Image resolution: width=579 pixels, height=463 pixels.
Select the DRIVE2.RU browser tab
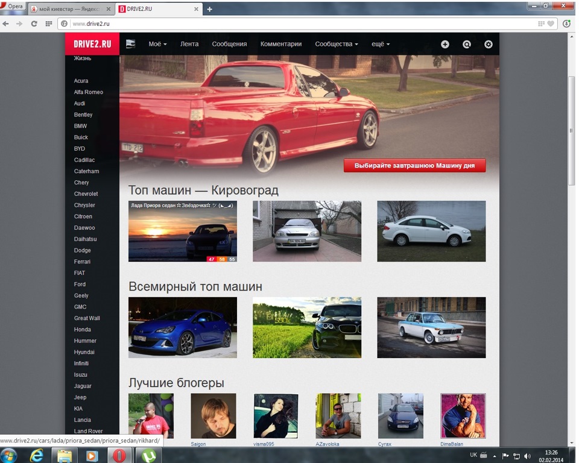click(159, 9)
